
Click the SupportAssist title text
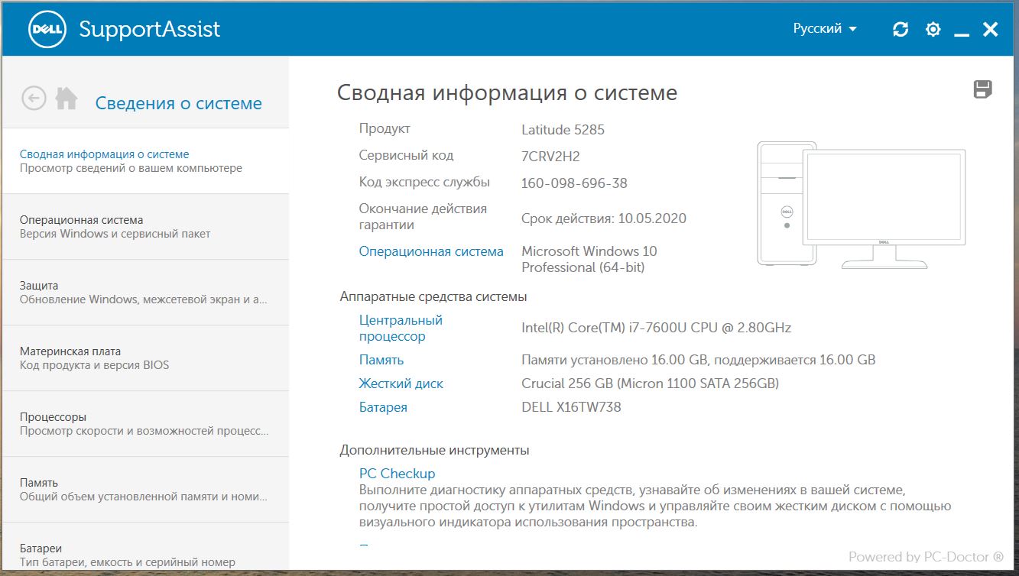(x=150, y=30)
